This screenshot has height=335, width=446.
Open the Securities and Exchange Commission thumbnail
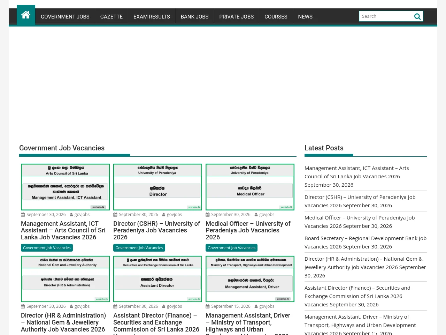[x=157, y=279]
